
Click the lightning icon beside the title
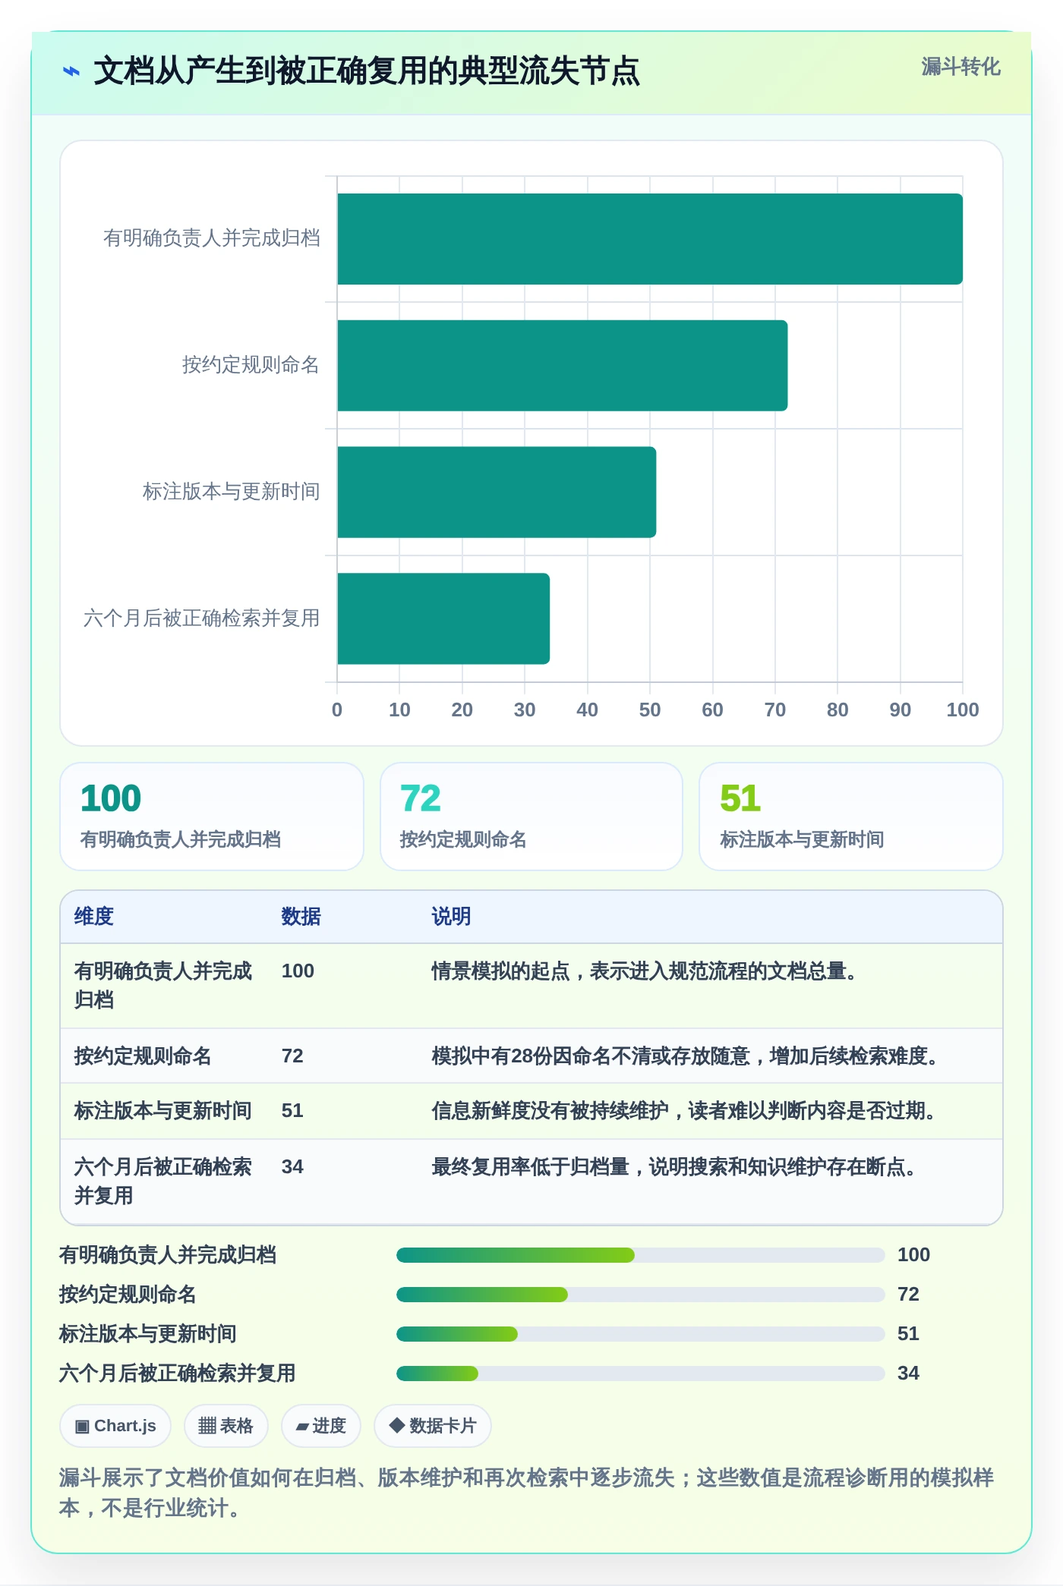pyautogui.click(x=71, y=71)
